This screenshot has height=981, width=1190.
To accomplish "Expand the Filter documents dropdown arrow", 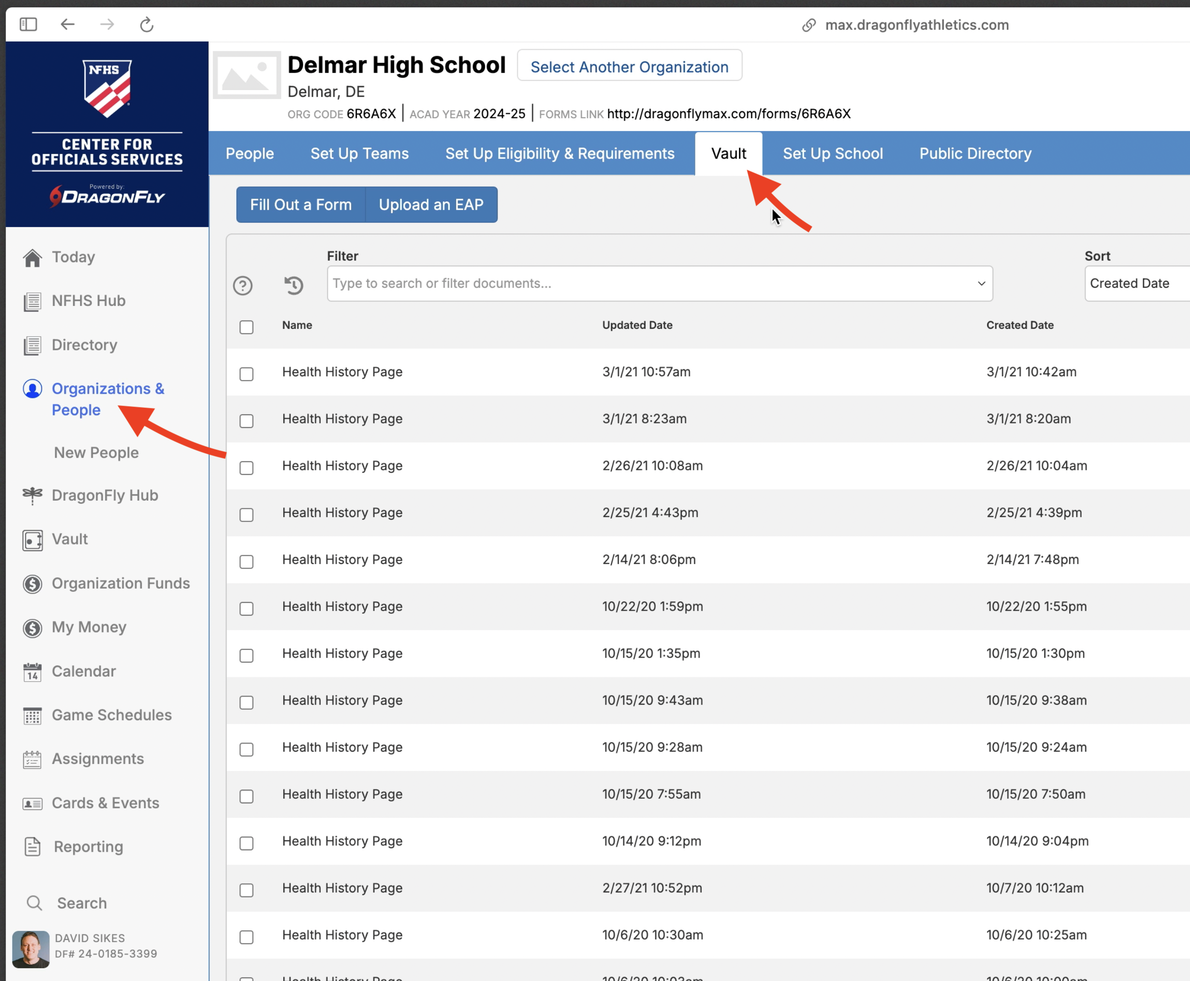I will [981, 284].
